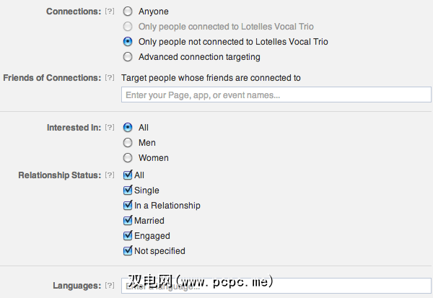Image resolution: width=433 pixels, height=298 pixels.
Task: Click the help icon next to Connections
Action: pos(110,12)
